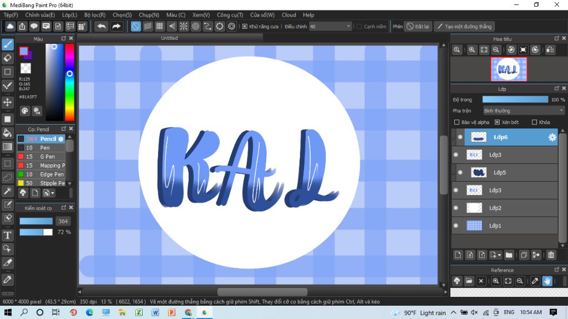The image size is (568, 319).
Task: Select the Mapping Pen brush
Action: tap(41, 165)
